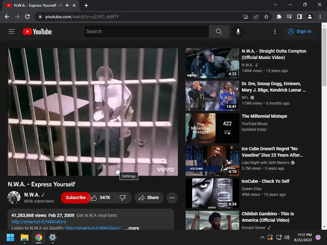Open Ice Cube Seth Meyers thumbnail
Viewport: 327px width, 245px height.
[212, 161]
